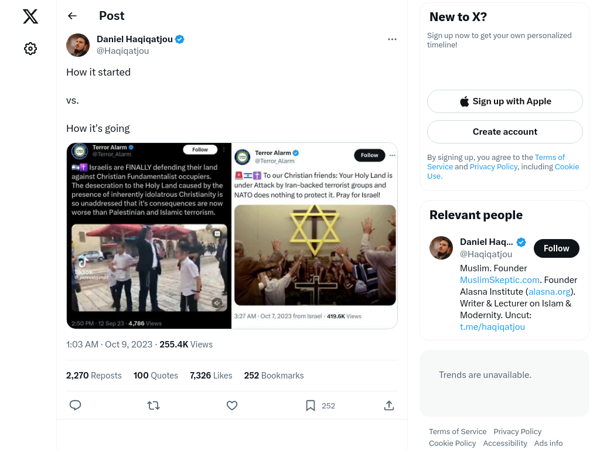Image resolution: width=600 pixels, height=450 pixels.
Task: Click the share upload icon
Action: [389, 405]
